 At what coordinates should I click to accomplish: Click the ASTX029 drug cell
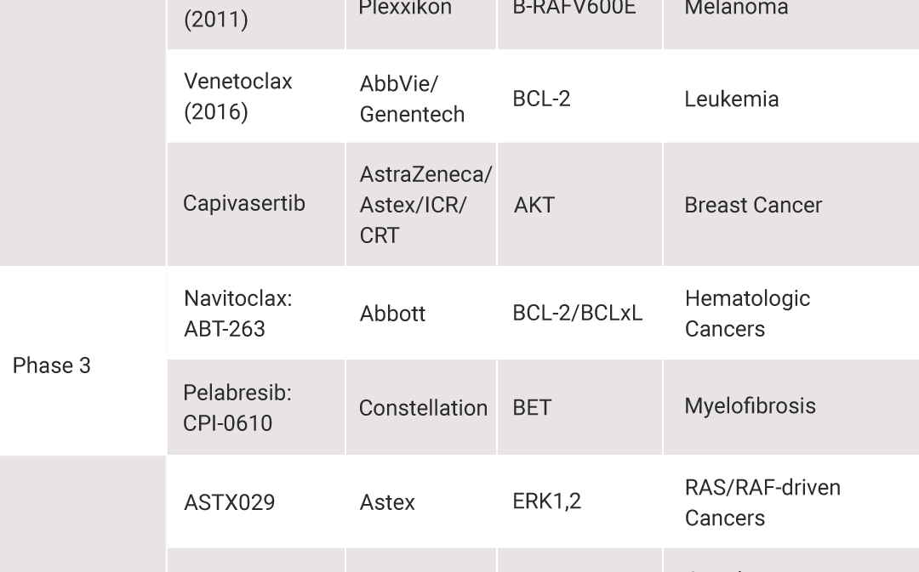256,501
